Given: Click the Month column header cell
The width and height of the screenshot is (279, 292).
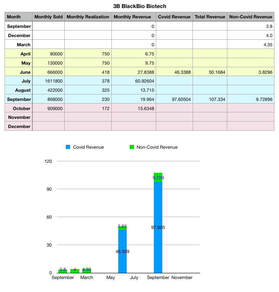Looking at the screenshot, I should point(18,17).
